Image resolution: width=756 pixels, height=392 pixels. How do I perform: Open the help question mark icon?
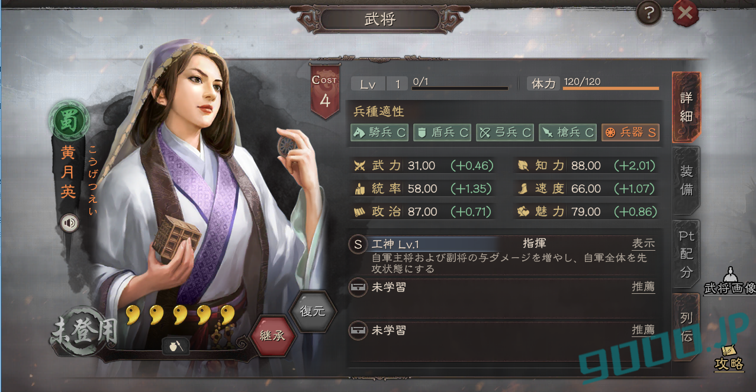[x=649, y=13]
